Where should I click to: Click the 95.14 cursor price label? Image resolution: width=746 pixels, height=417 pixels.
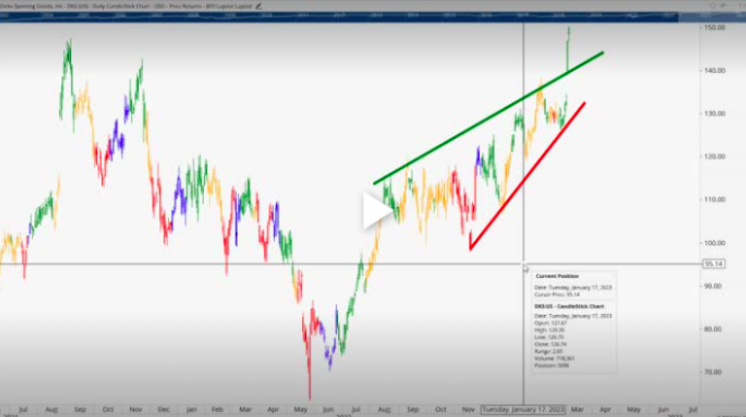(713, 263)
